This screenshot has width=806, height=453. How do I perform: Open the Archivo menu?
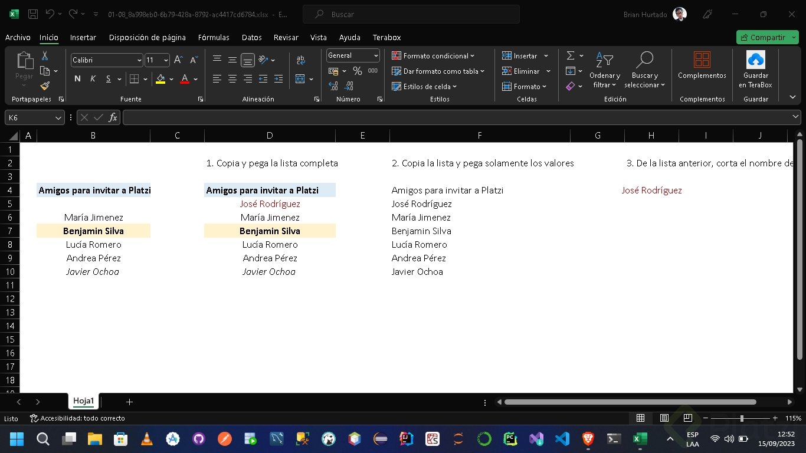[18, 37]
